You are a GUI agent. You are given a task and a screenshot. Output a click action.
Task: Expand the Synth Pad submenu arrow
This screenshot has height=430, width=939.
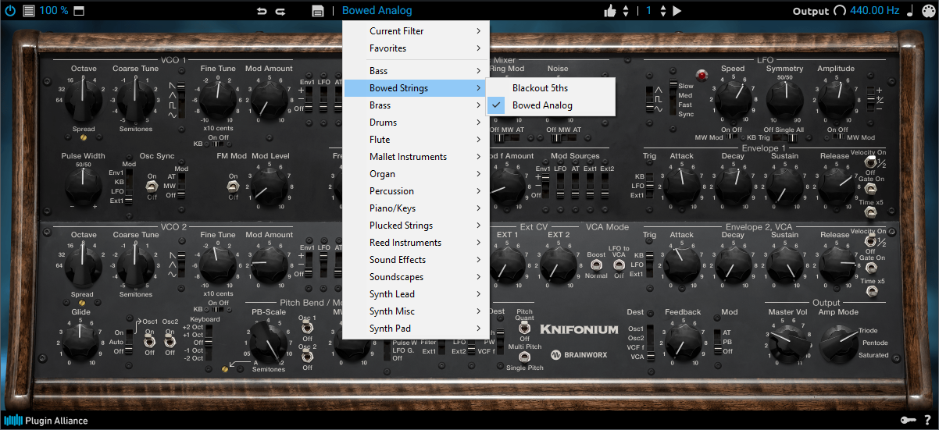point(478,329)
